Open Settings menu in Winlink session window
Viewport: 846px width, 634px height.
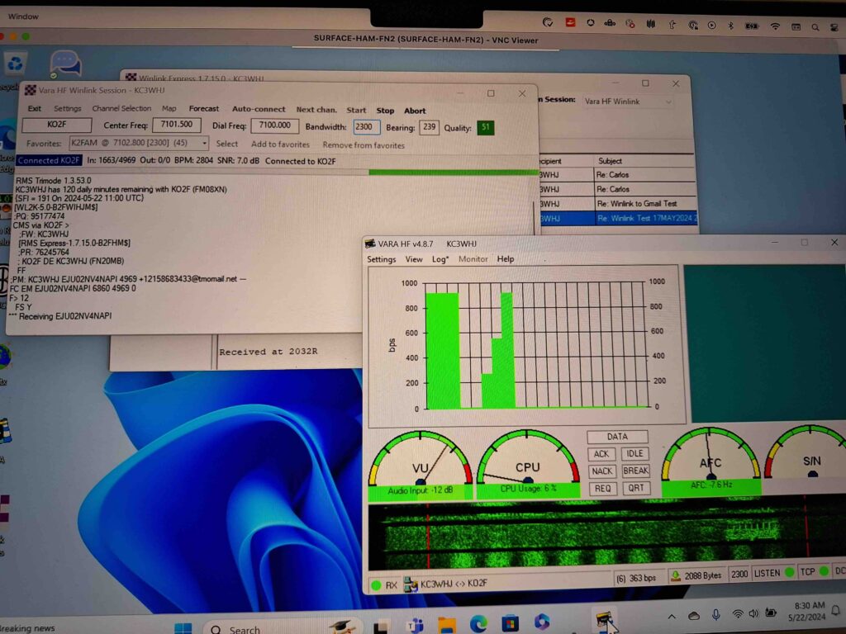[x=68, y=108]
